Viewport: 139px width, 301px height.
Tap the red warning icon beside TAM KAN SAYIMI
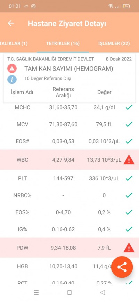(12, 68)
